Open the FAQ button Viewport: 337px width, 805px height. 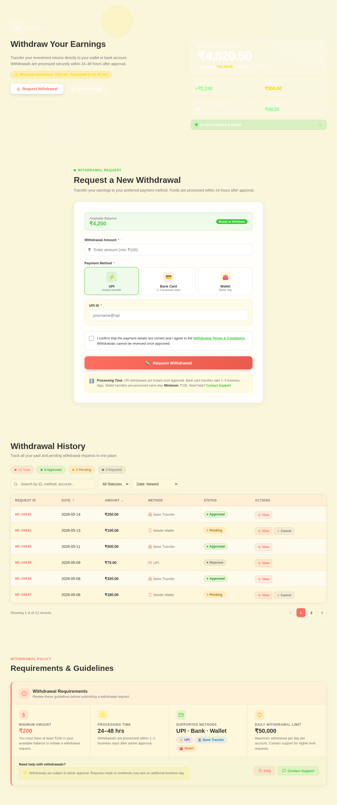tap(264, 771)
